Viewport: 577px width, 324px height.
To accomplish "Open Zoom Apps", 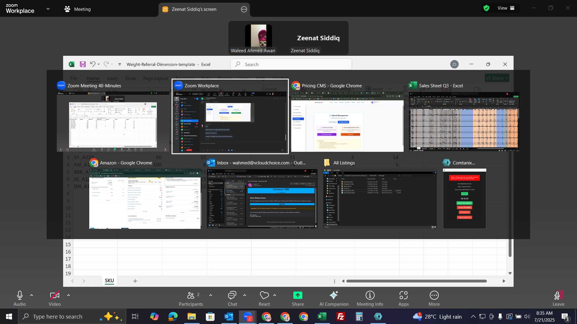I will (x=404, y=299).
